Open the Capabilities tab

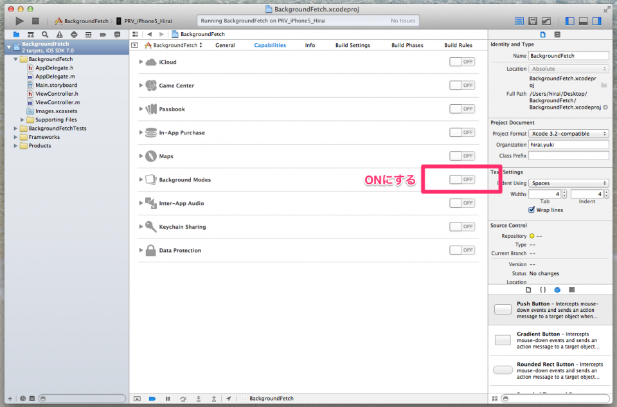[271, 45]
